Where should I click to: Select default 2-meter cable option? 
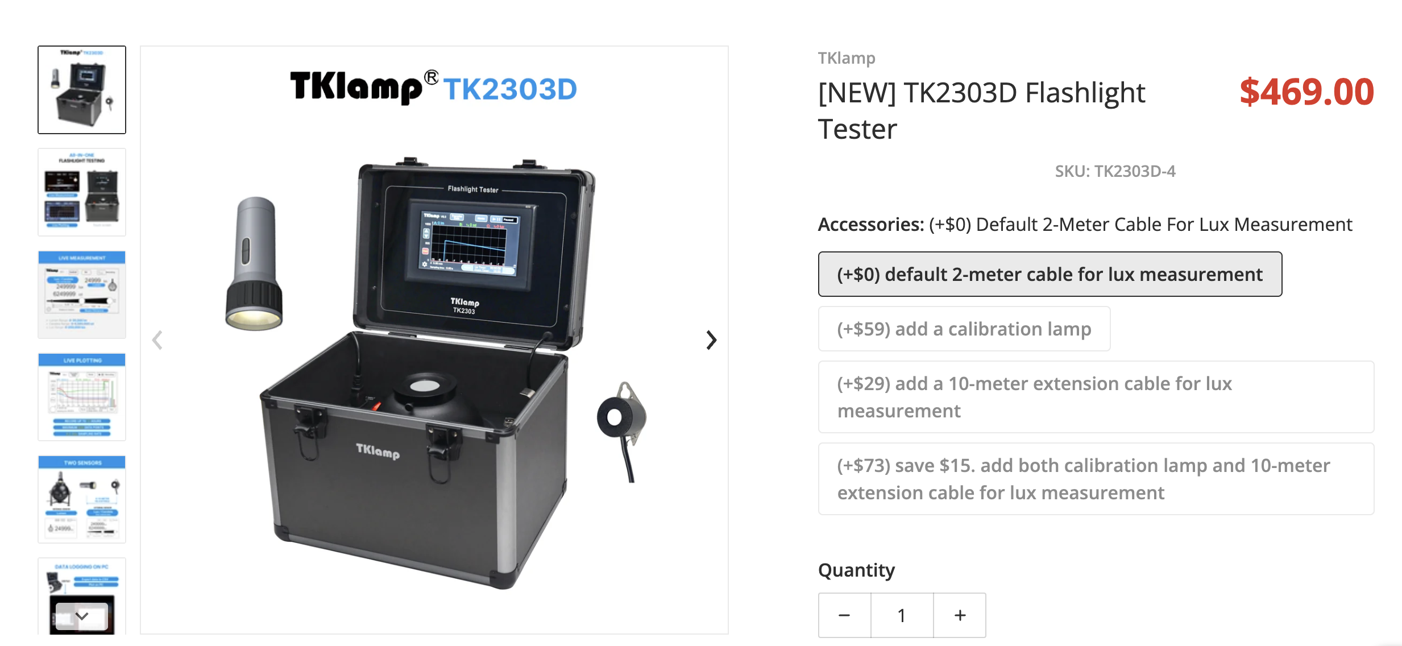coord(1050,274)
